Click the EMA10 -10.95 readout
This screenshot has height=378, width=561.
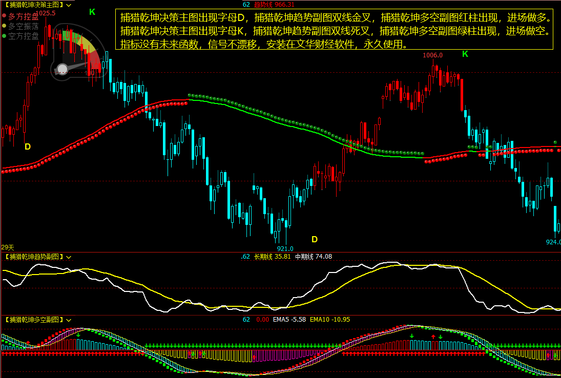coord(330,319)
